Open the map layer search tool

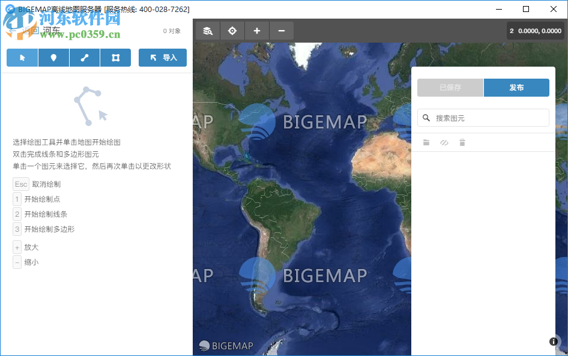click(207, 30)
